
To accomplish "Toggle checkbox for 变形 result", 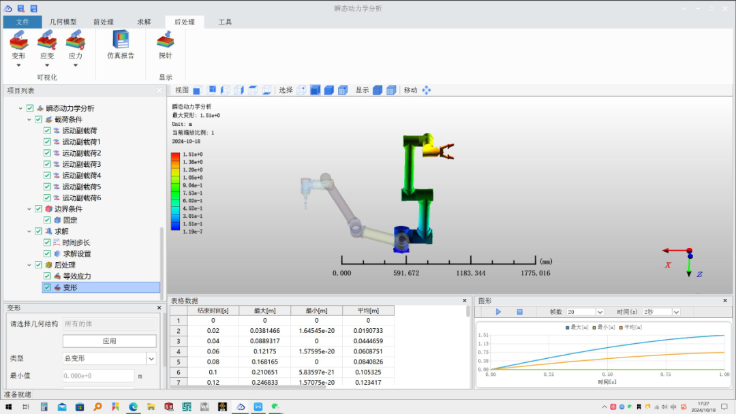I will (47, 287).
